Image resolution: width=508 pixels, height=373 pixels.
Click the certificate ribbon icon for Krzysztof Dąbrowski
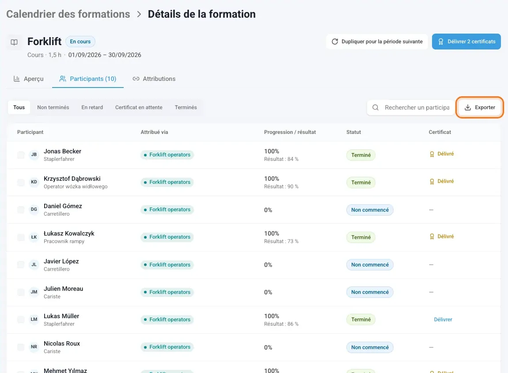pos(432,182)
